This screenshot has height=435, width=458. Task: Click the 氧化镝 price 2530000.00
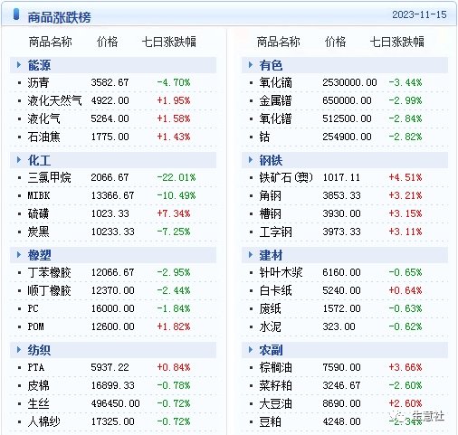coord(349,82)
